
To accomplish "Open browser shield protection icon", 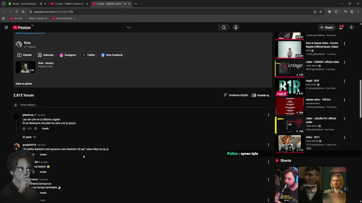I will tap(329, 12).
